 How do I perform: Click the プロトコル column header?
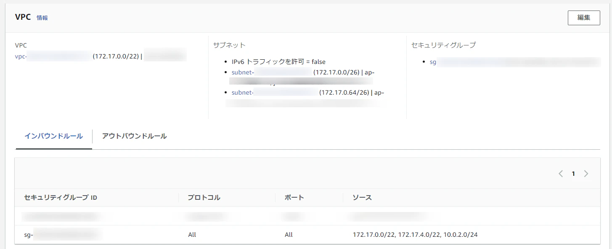coord(204,197)
